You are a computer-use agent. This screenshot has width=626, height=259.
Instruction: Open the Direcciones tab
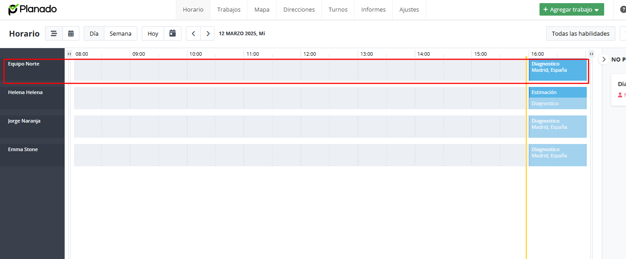click(x=299, y=9)
